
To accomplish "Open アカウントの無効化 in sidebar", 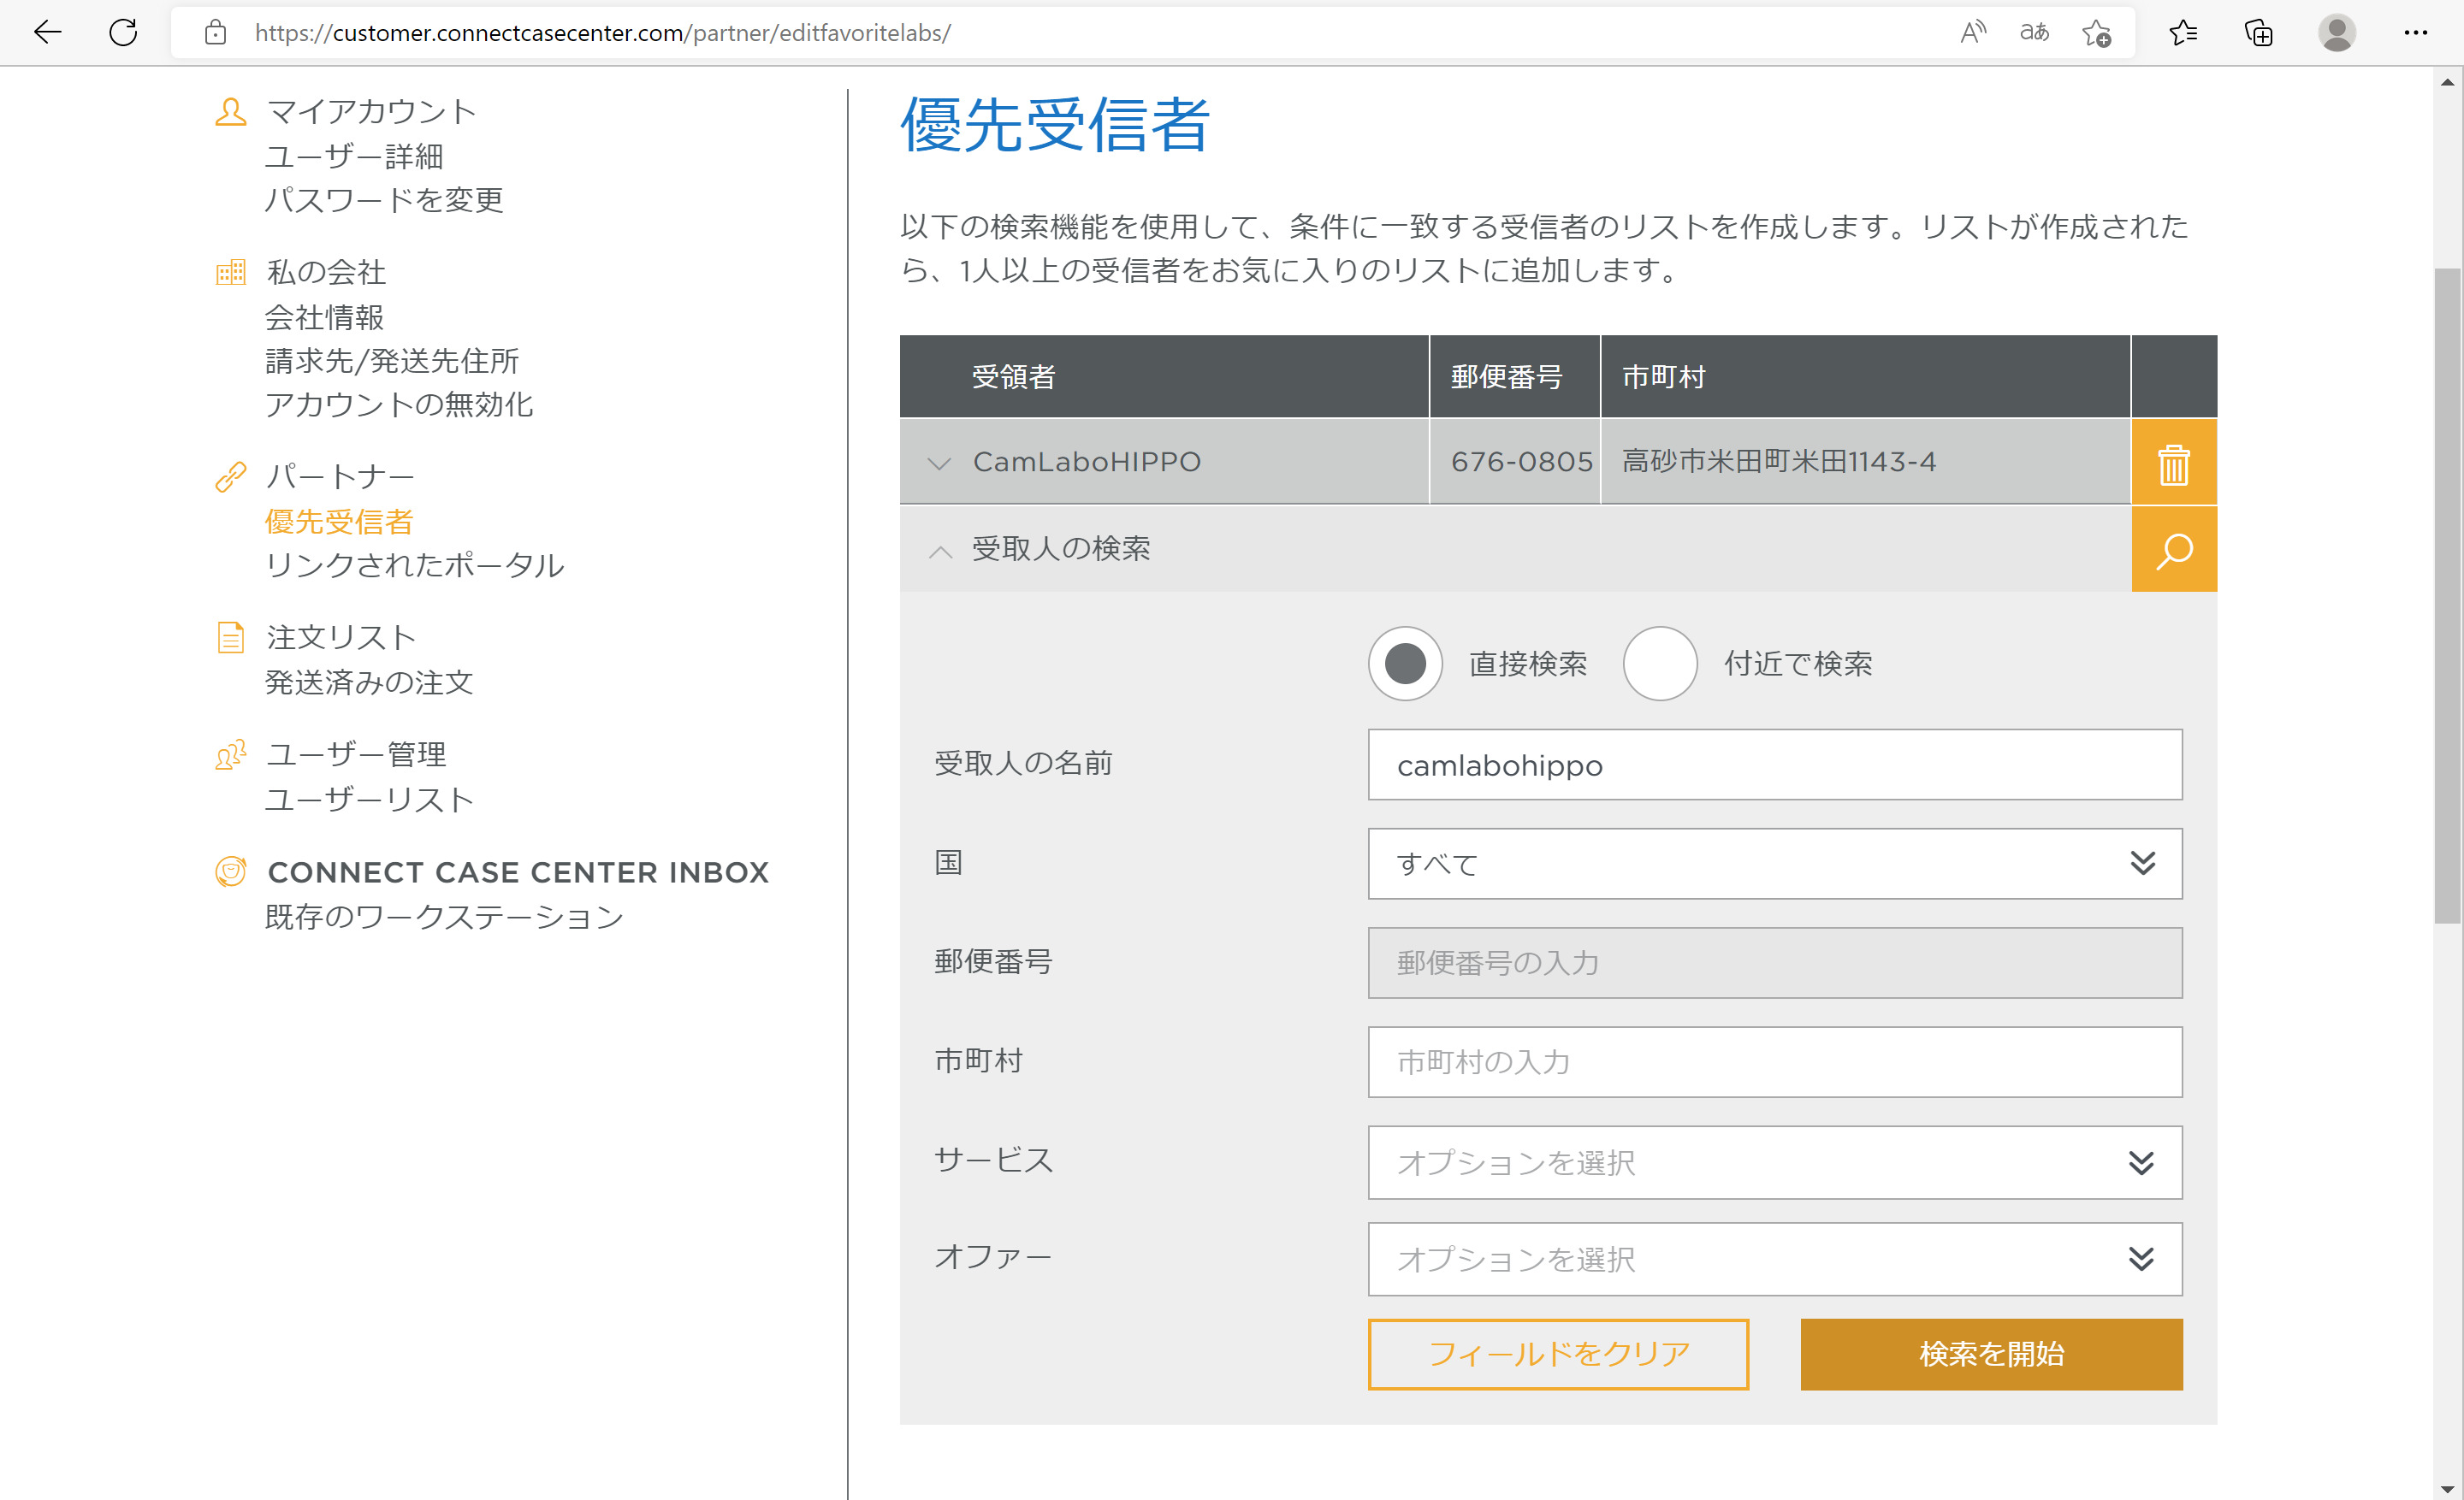I will [399, 405].
